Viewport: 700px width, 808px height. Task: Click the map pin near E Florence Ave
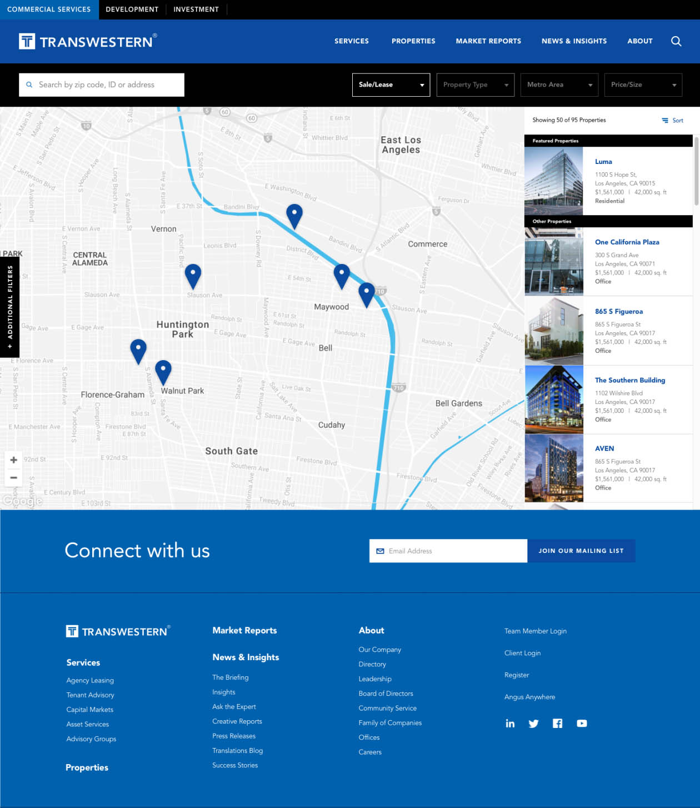tap(138, 351)
